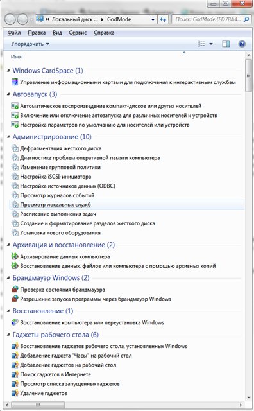Click the change view icon
The width and height of the screenshot is (254, 411).
201,44
